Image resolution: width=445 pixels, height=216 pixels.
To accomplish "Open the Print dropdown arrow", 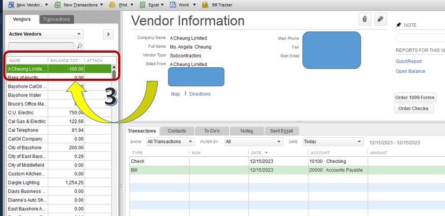I will (132, 5).
